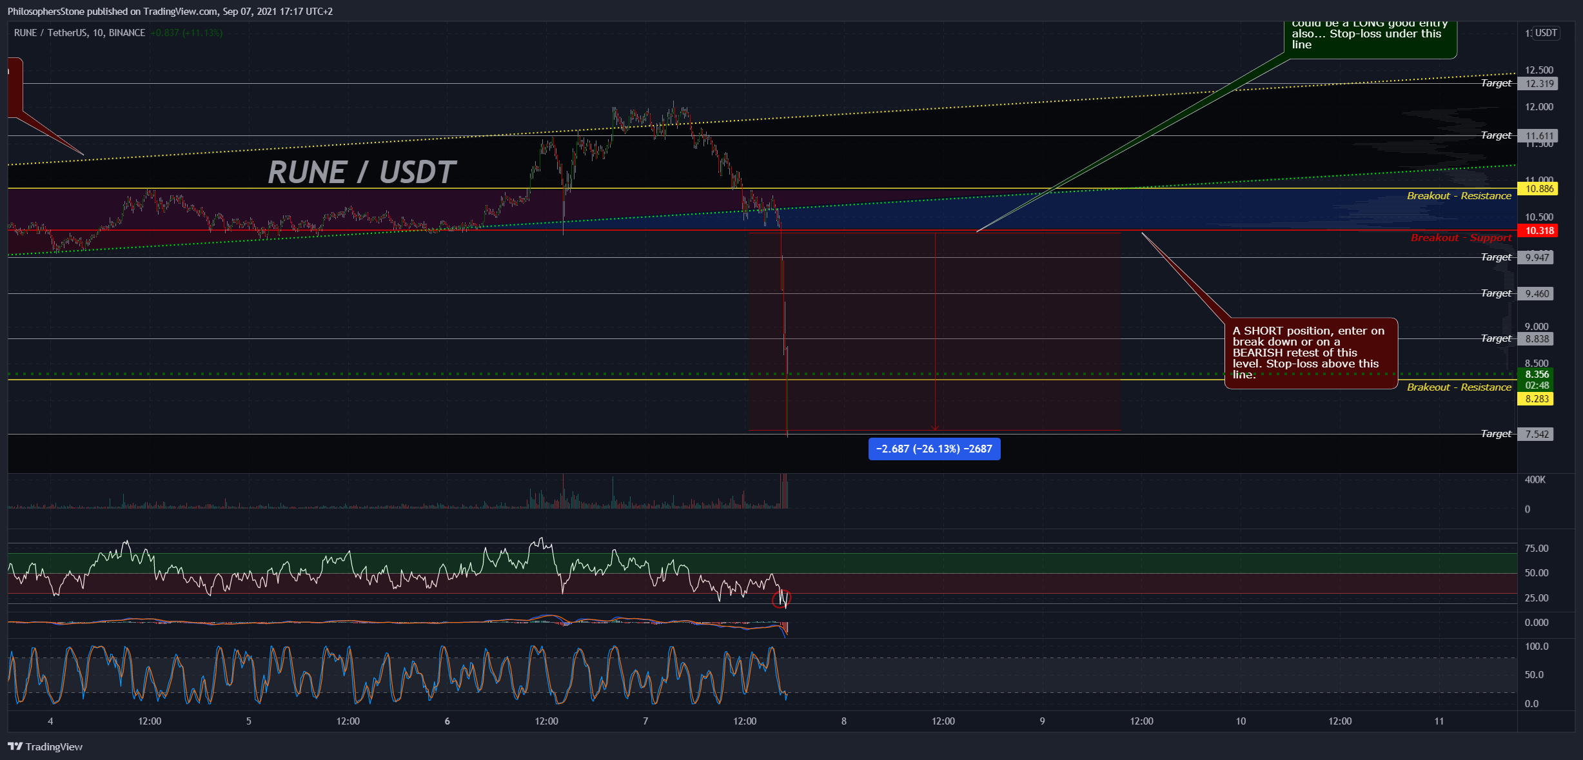Click 400K on the volume scale
This screenshot has width=1583, height=760.
point(1535,480)
